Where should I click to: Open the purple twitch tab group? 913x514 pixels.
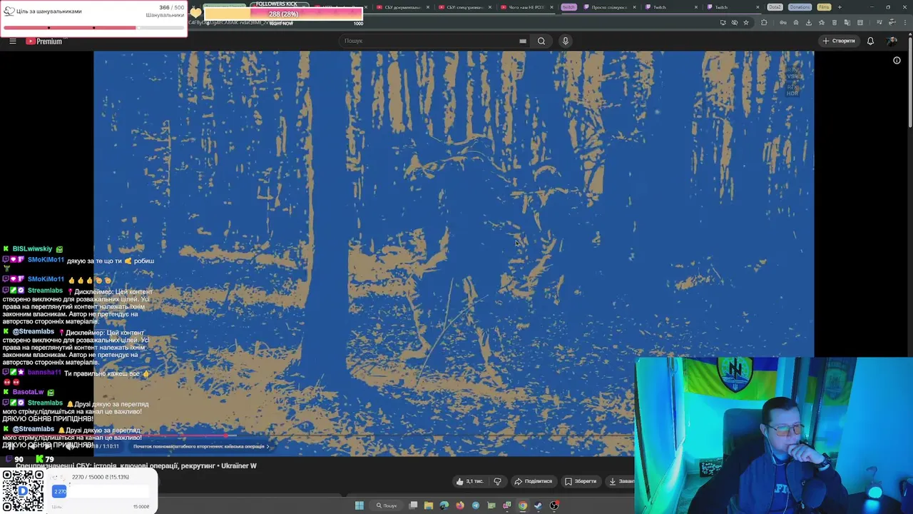click(568, 7)
